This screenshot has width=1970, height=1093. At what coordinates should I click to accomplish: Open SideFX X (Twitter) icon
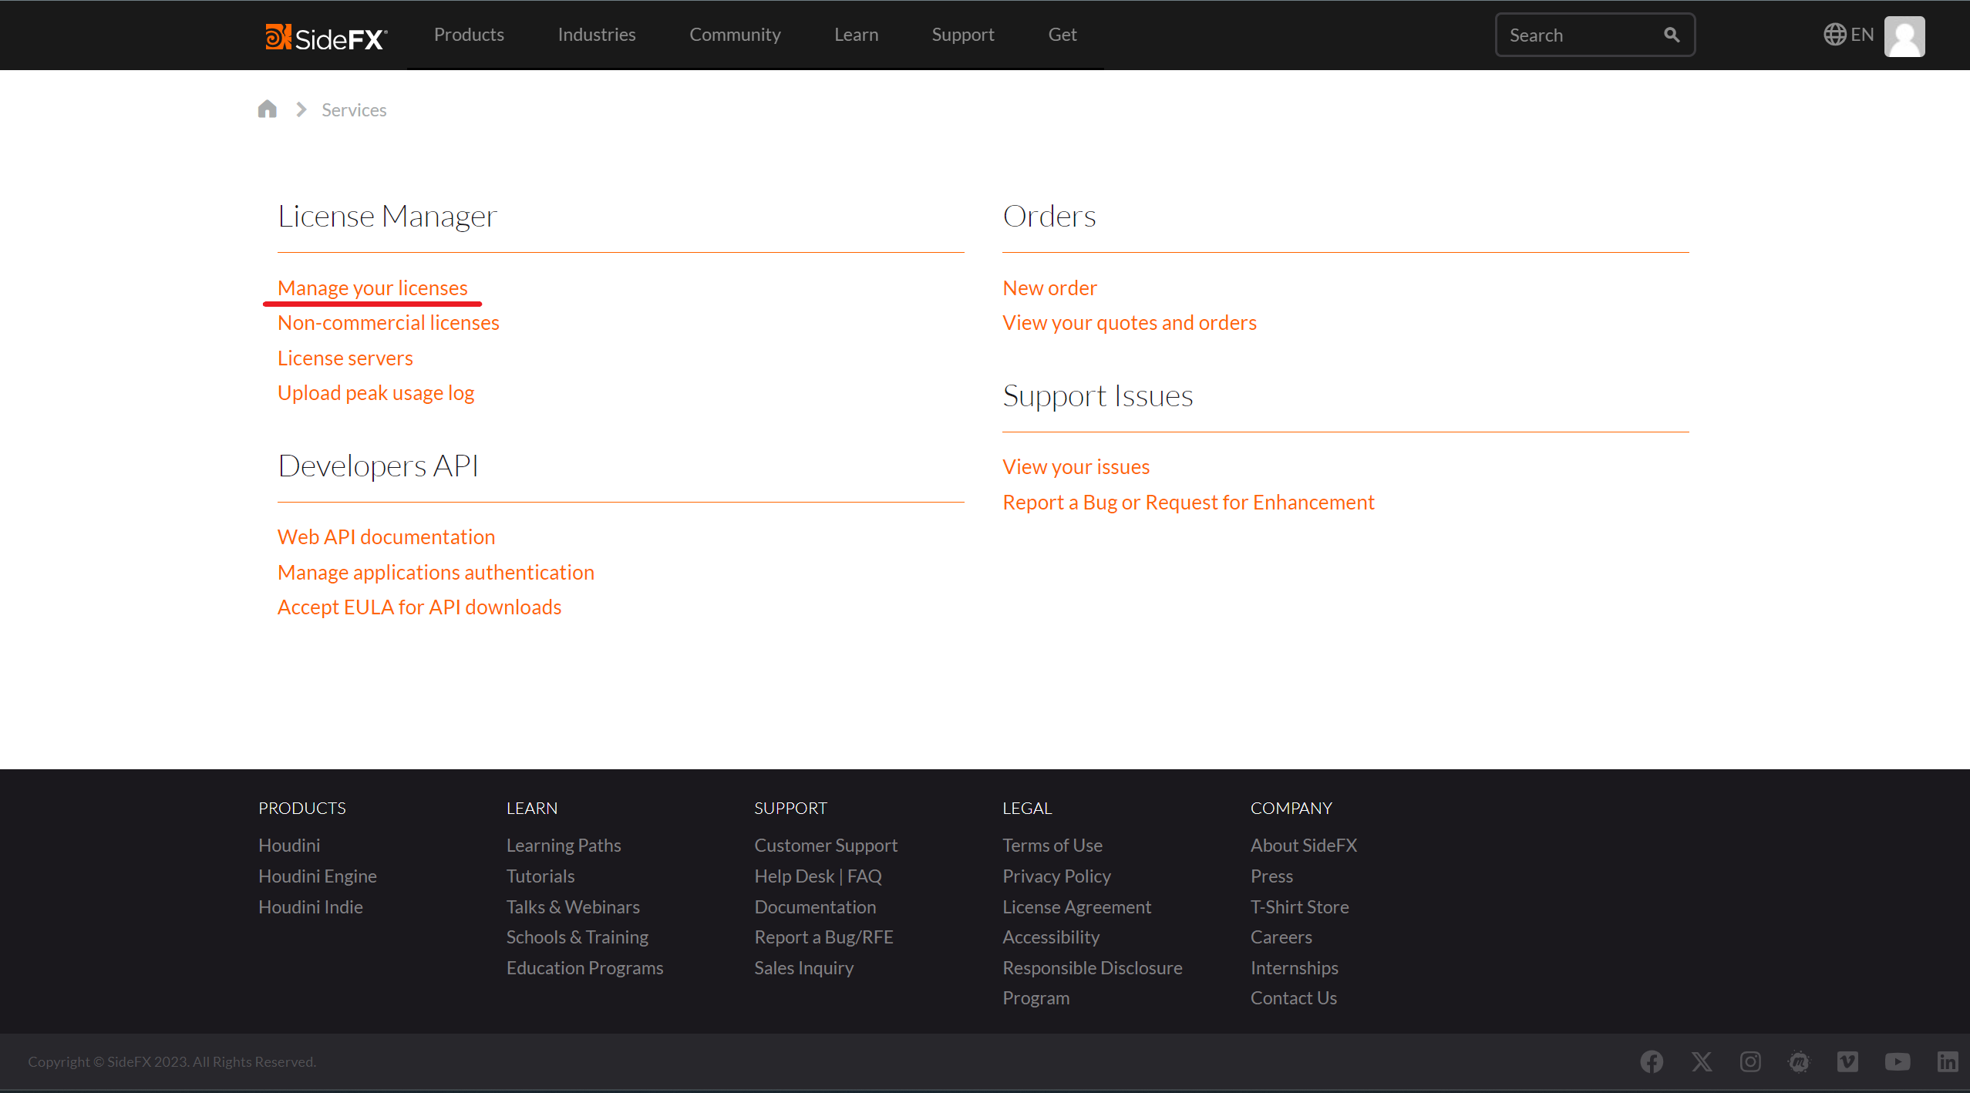[1701, 1061]
